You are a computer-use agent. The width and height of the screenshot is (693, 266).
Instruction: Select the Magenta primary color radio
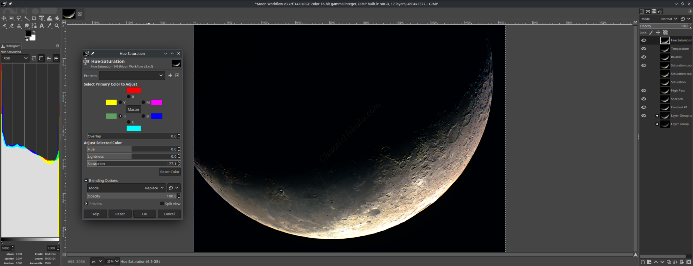point(143,102)
